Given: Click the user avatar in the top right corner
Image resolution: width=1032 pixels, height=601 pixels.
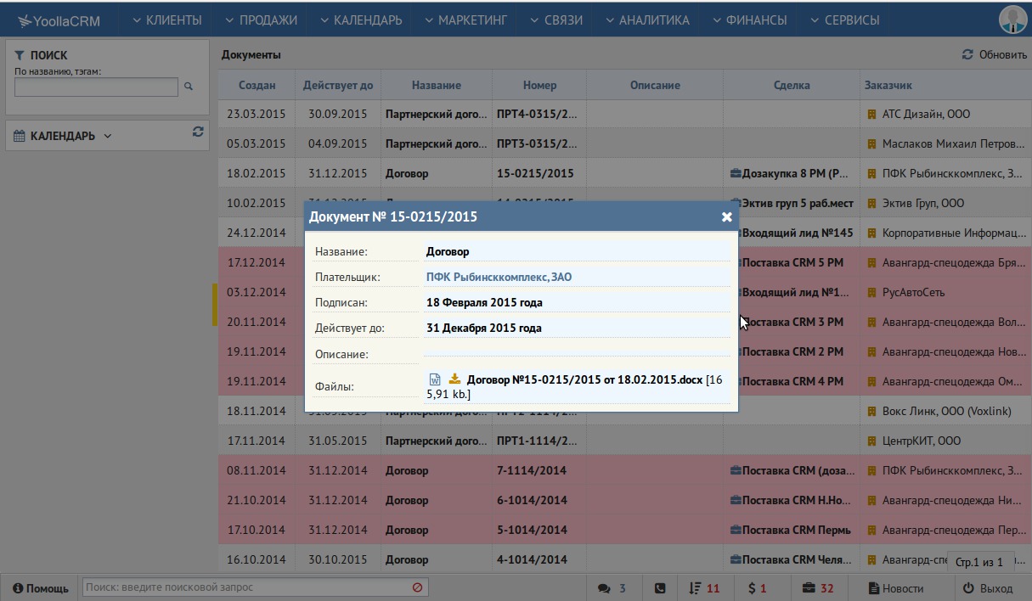Looking at the screenshot, I should click(1013, 20).
